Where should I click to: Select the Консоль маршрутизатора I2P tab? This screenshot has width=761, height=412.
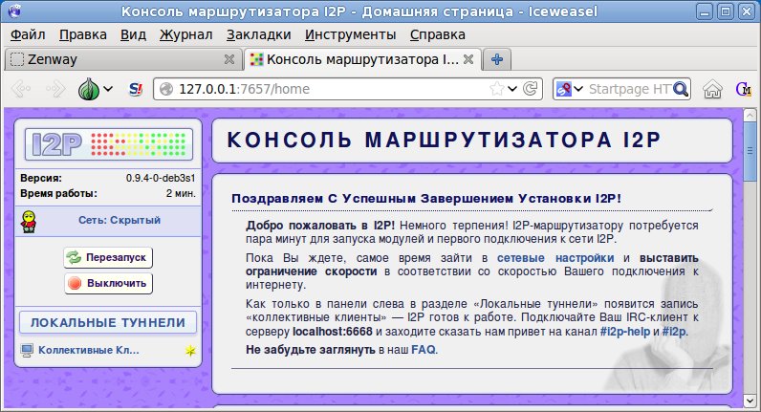point(362,59)
